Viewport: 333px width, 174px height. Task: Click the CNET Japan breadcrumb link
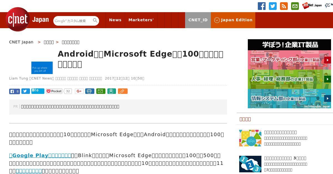21,42
